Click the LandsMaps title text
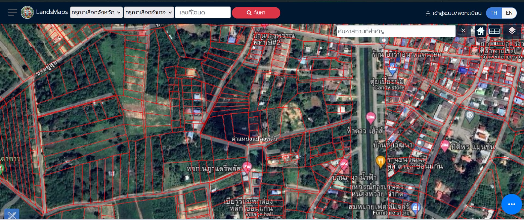 [52, 12]
